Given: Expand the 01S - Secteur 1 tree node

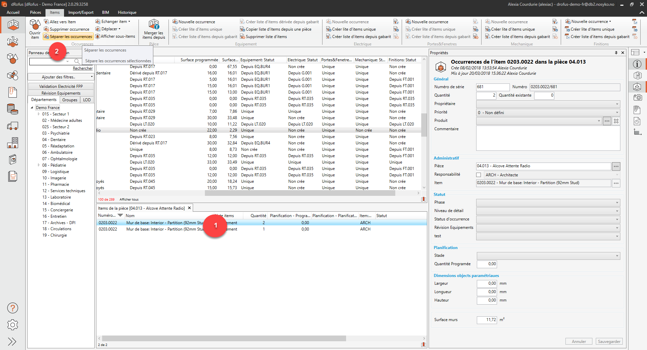Looking at the screenshot, I should [x=38, y=114].
